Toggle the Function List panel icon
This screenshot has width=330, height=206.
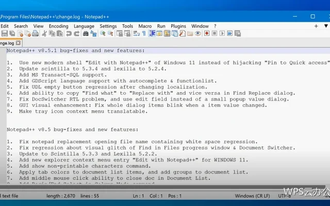click(182, 33)
